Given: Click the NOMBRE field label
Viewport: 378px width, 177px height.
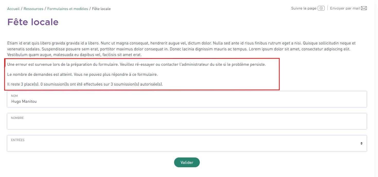Looking at the screenshot, I should click(x=17, y=118).
